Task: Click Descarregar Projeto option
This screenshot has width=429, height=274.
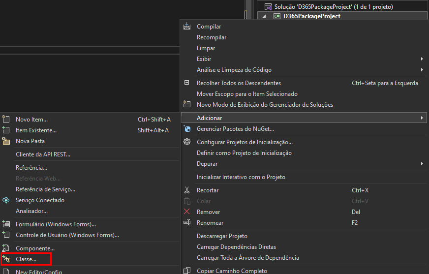Action: pyautogui.click(x=222, y=236)
